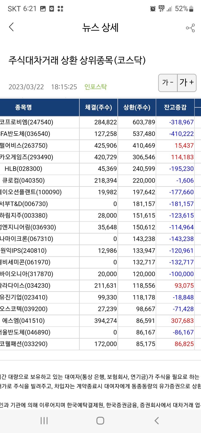Select the stock row SFA반도체(036540)
This screenshot has width=201, height=433.
coord(100,134)
